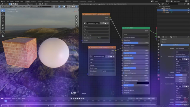The width and height of the screenshot is (190, 107).
Task: Open Single Image dropdown in plaster node
Action: click(102, 68)
